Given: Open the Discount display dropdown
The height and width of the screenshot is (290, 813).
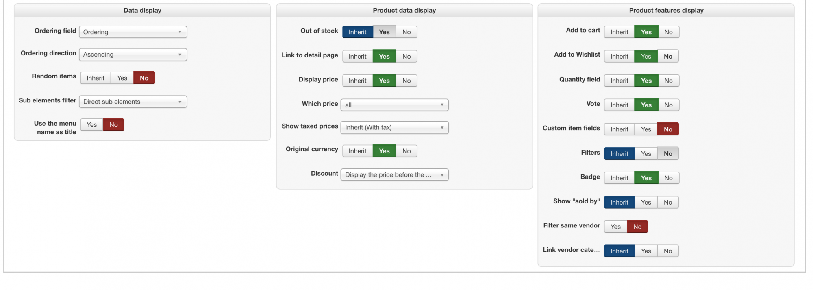Looking at the screenshot, I should coord(394,175).
